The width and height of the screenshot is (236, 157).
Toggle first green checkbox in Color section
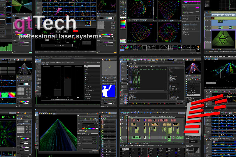(184, 8)
